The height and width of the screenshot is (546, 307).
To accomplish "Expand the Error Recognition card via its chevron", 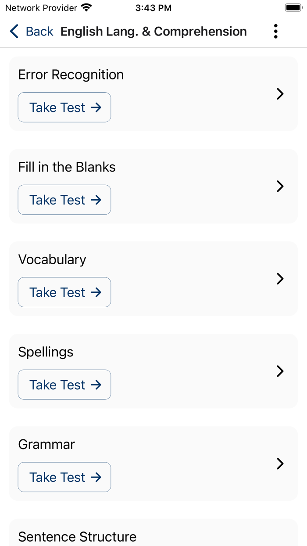I will coord(280,94).
